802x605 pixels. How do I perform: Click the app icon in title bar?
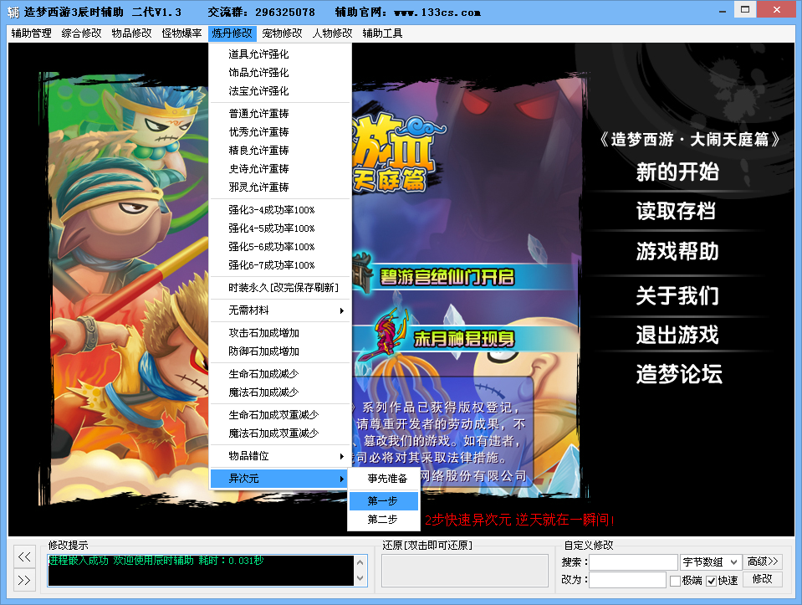[13, 12]
